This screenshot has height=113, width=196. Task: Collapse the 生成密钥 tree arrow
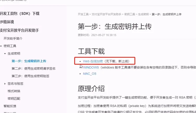5,54
